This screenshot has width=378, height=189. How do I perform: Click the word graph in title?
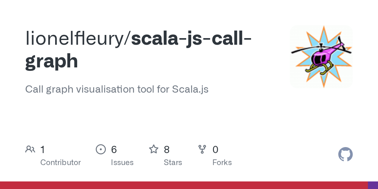(52, 61)
